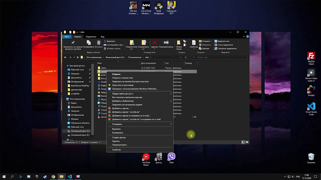Open the Файл ribbon tab
The width and height of the screenshot is (321, 180).
pos(67,36)
